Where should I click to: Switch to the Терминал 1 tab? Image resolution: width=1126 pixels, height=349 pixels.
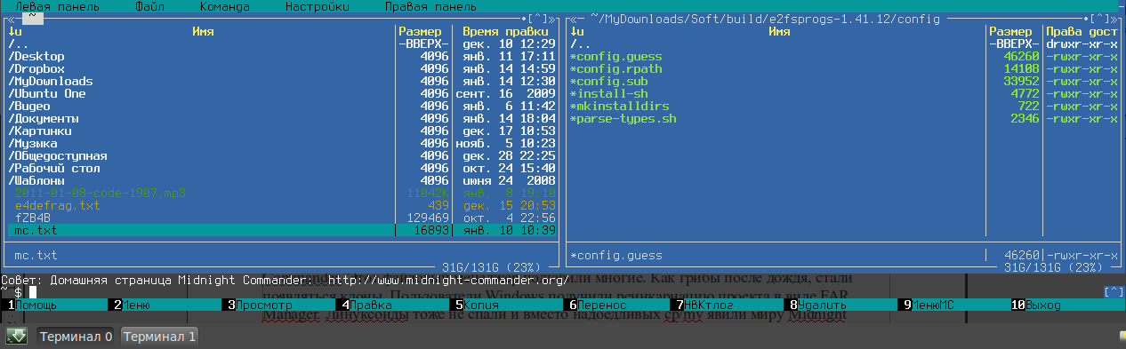point(159,337)
